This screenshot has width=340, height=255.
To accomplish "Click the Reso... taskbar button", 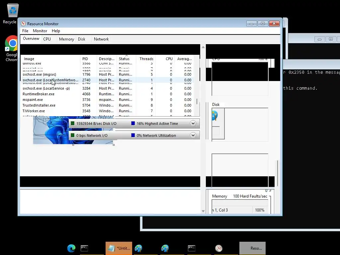I will click(x=252, y=248).
